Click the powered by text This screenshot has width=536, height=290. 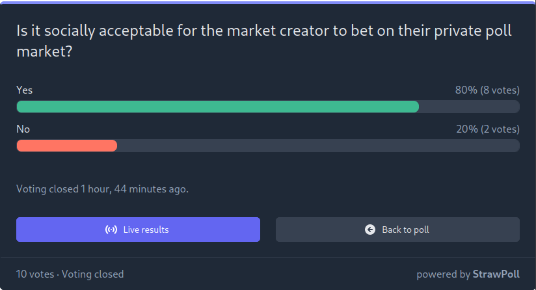tap(444, 274)
